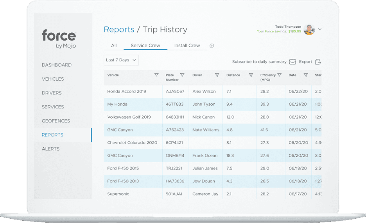Viewport: 366px width, 223px height.
Task: Go to the Geofences section
Action: [x=56, y=121]
